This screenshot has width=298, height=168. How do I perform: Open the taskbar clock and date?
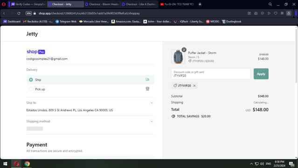279,164
